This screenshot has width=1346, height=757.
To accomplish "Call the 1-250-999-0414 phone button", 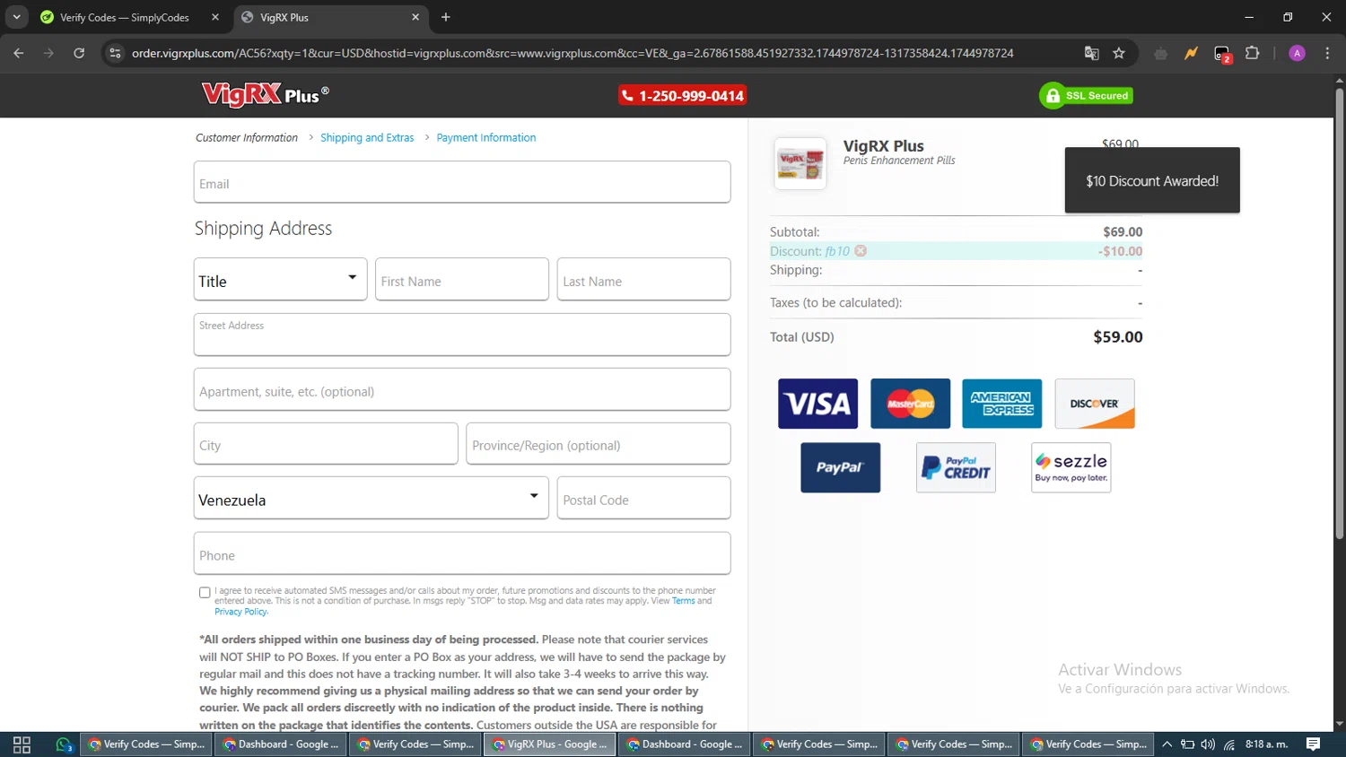I will (x=683, y=95).
